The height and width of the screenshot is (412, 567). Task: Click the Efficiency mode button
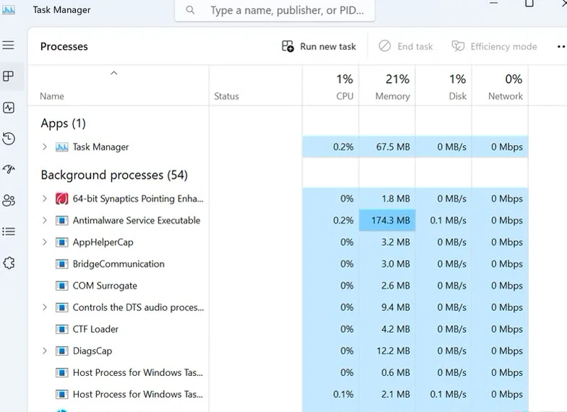pyautogui.click(x=494, y=47)
